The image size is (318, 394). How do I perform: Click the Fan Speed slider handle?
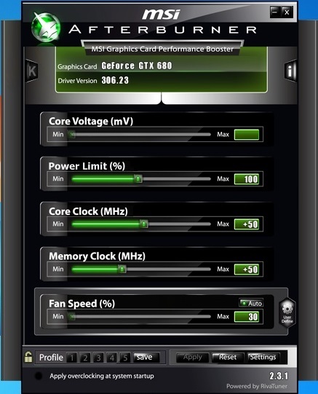click(72, 316)
